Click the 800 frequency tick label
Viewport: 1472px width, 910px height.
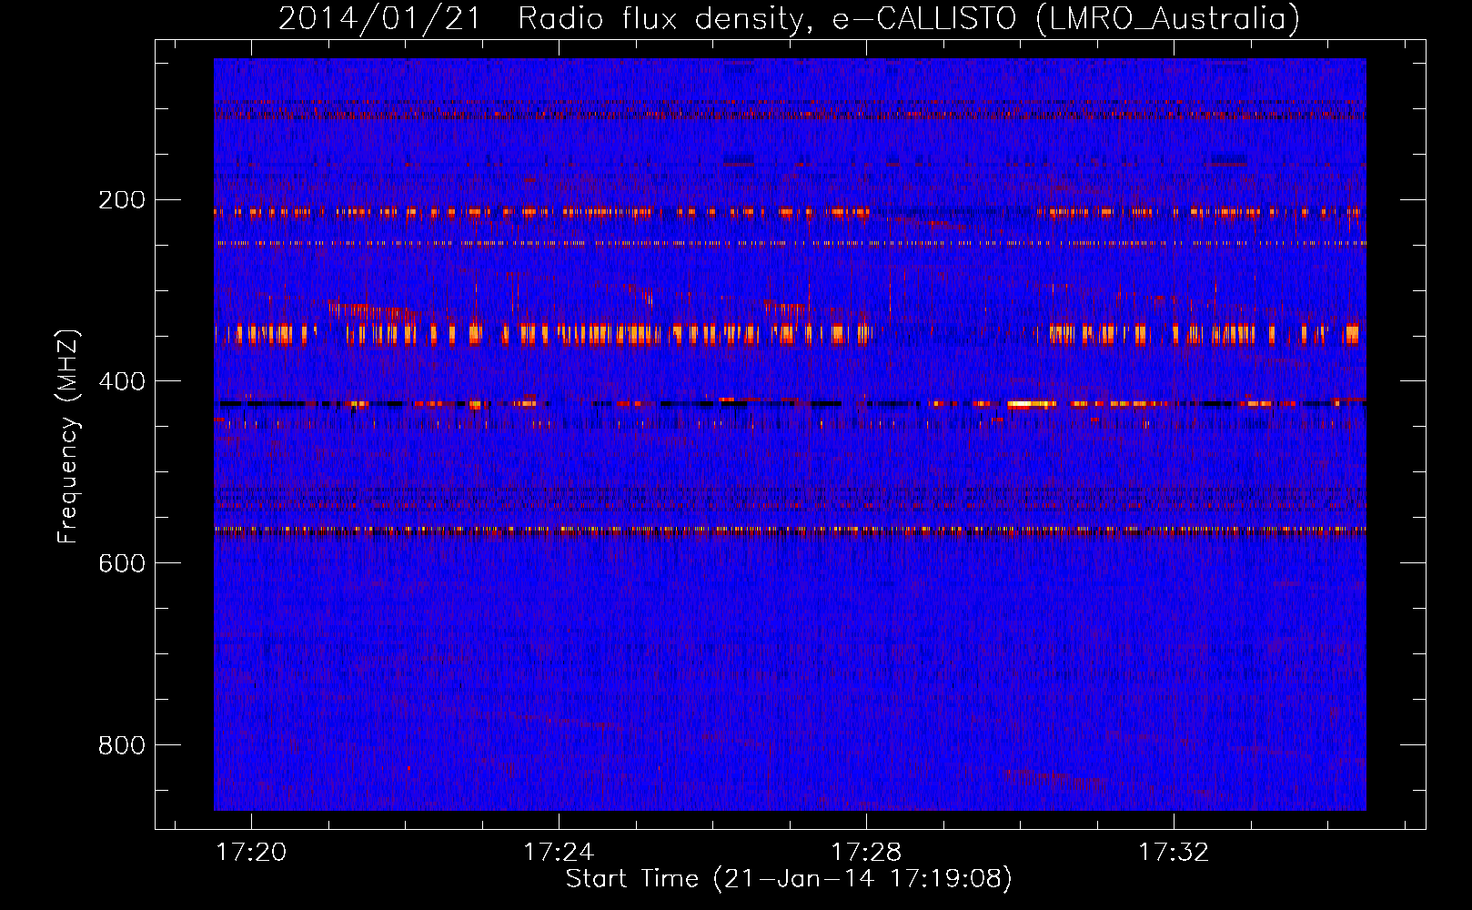(x=122, y=745)
